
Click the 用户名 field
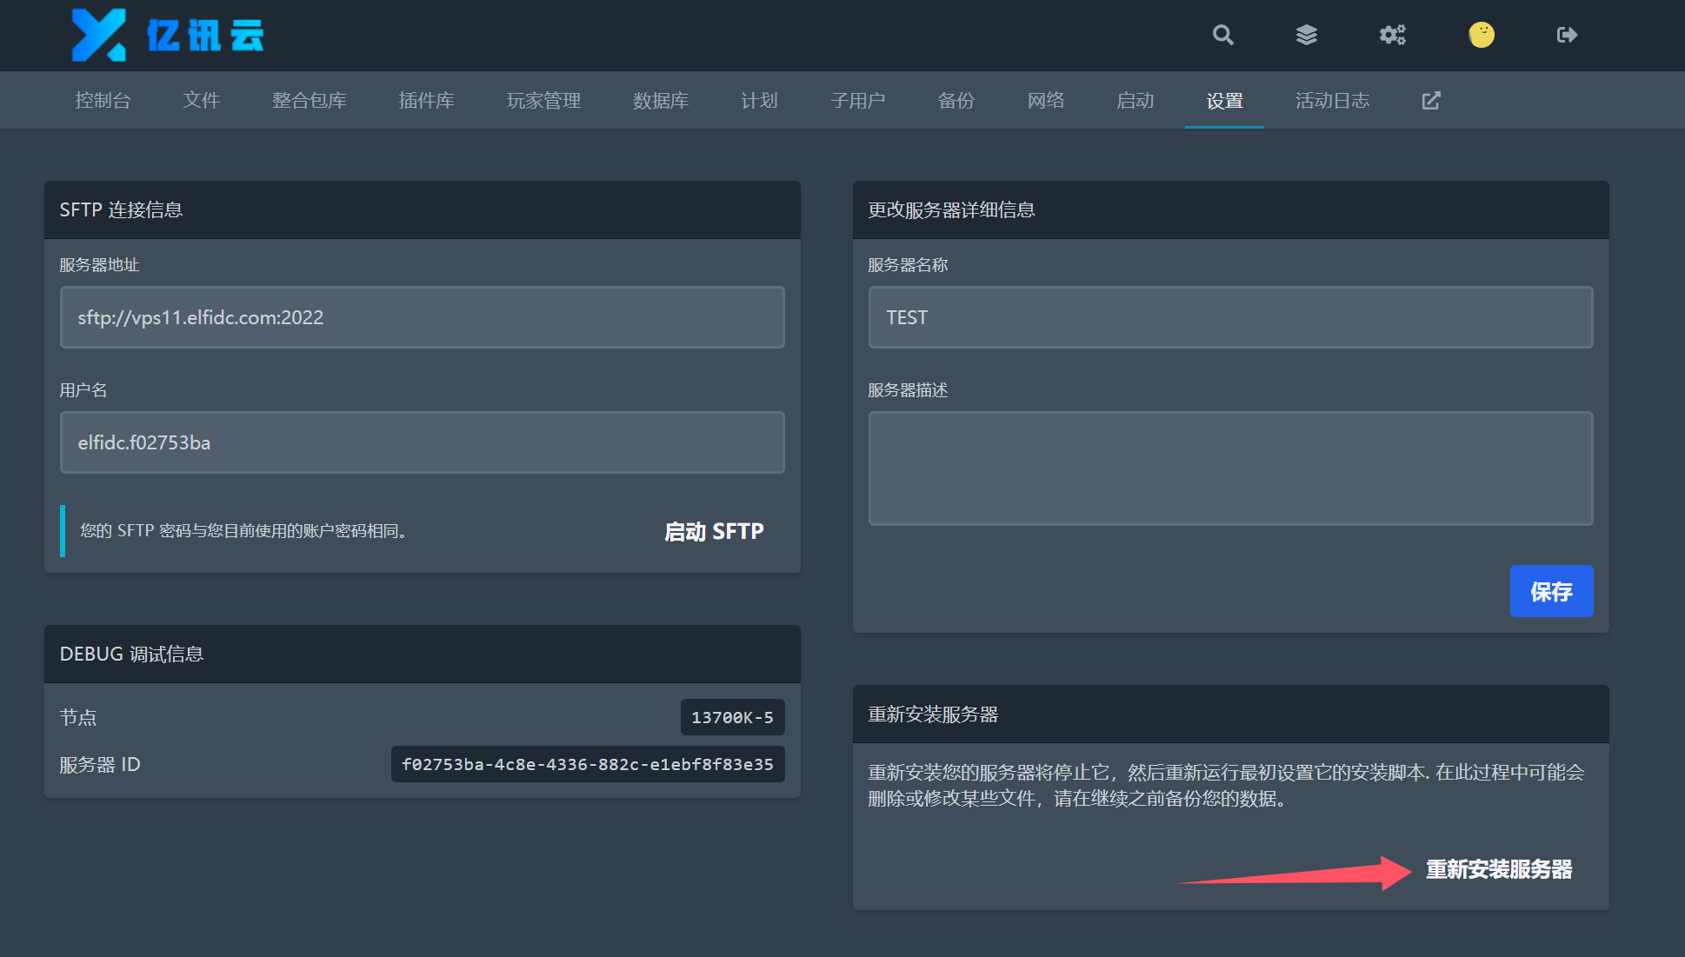(423, 442)
